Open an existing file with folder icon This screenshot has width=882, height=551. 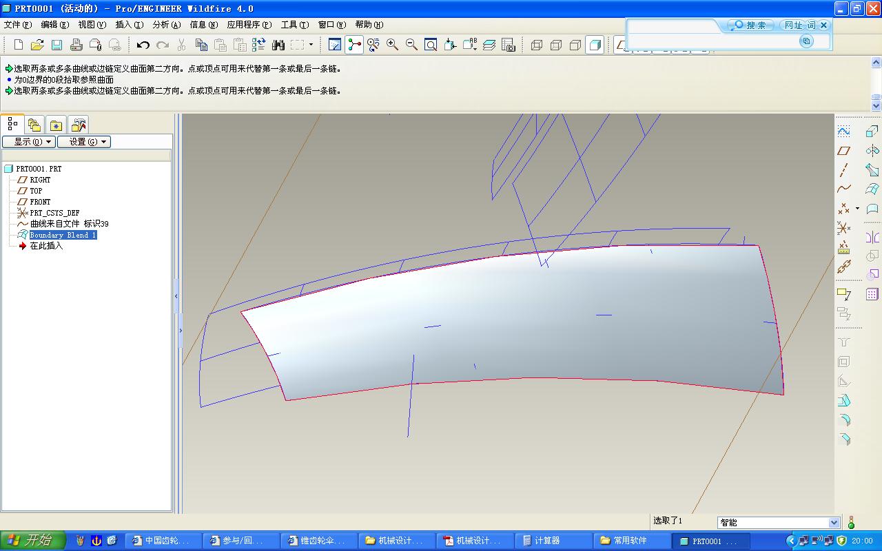click(x=37, y=45)
